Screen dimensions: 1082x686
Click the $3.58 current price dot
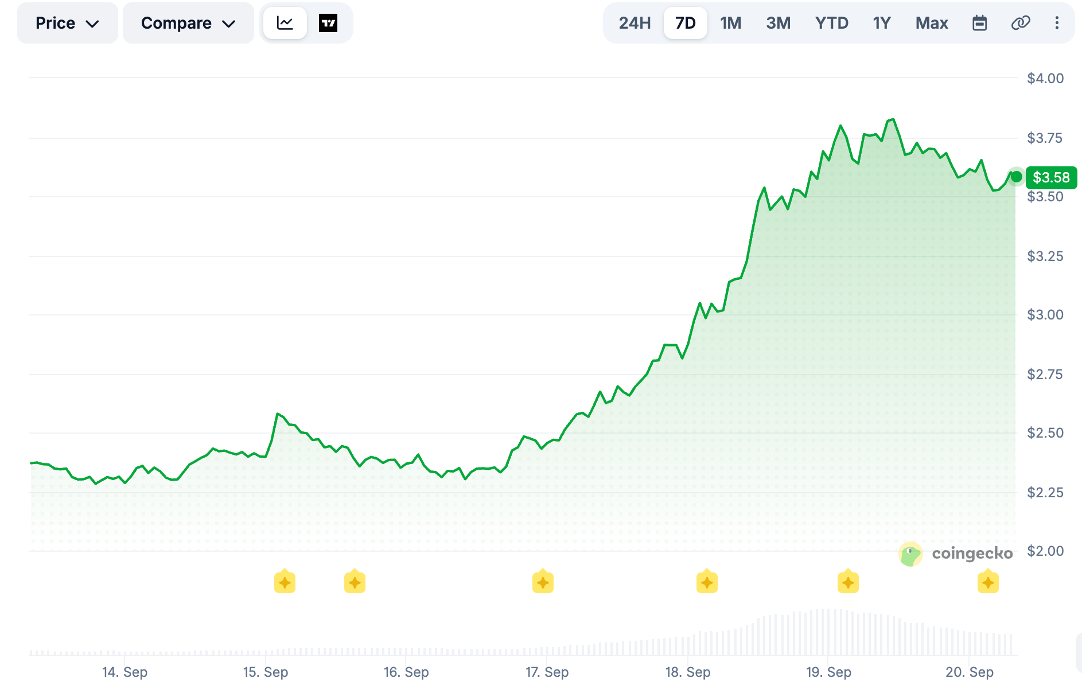coord(1016,177)
